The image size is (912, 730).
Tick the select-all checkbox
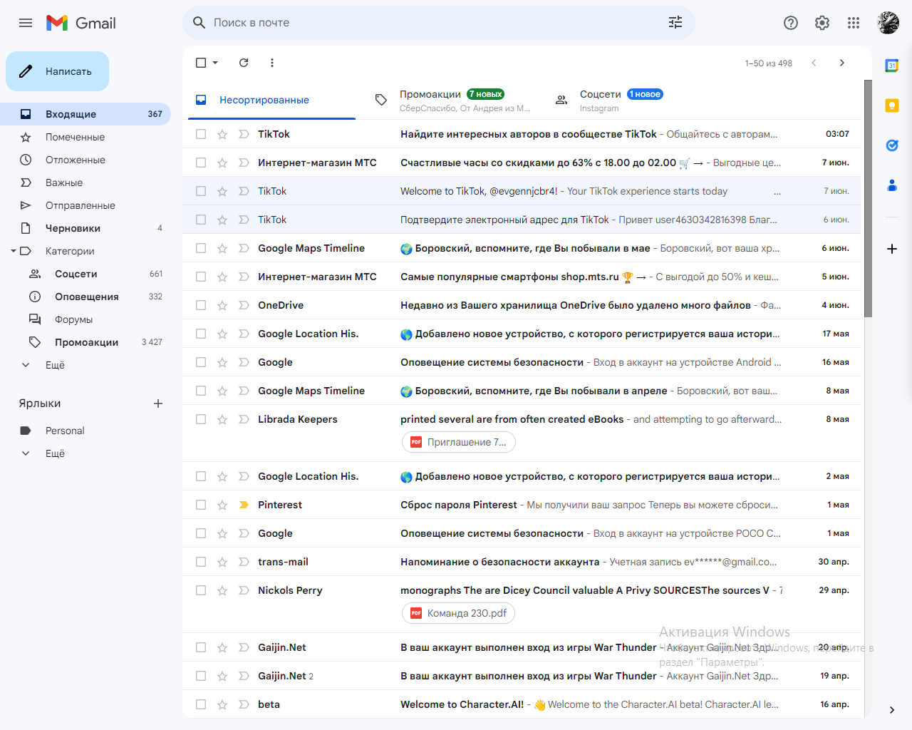tap(201, 63)
